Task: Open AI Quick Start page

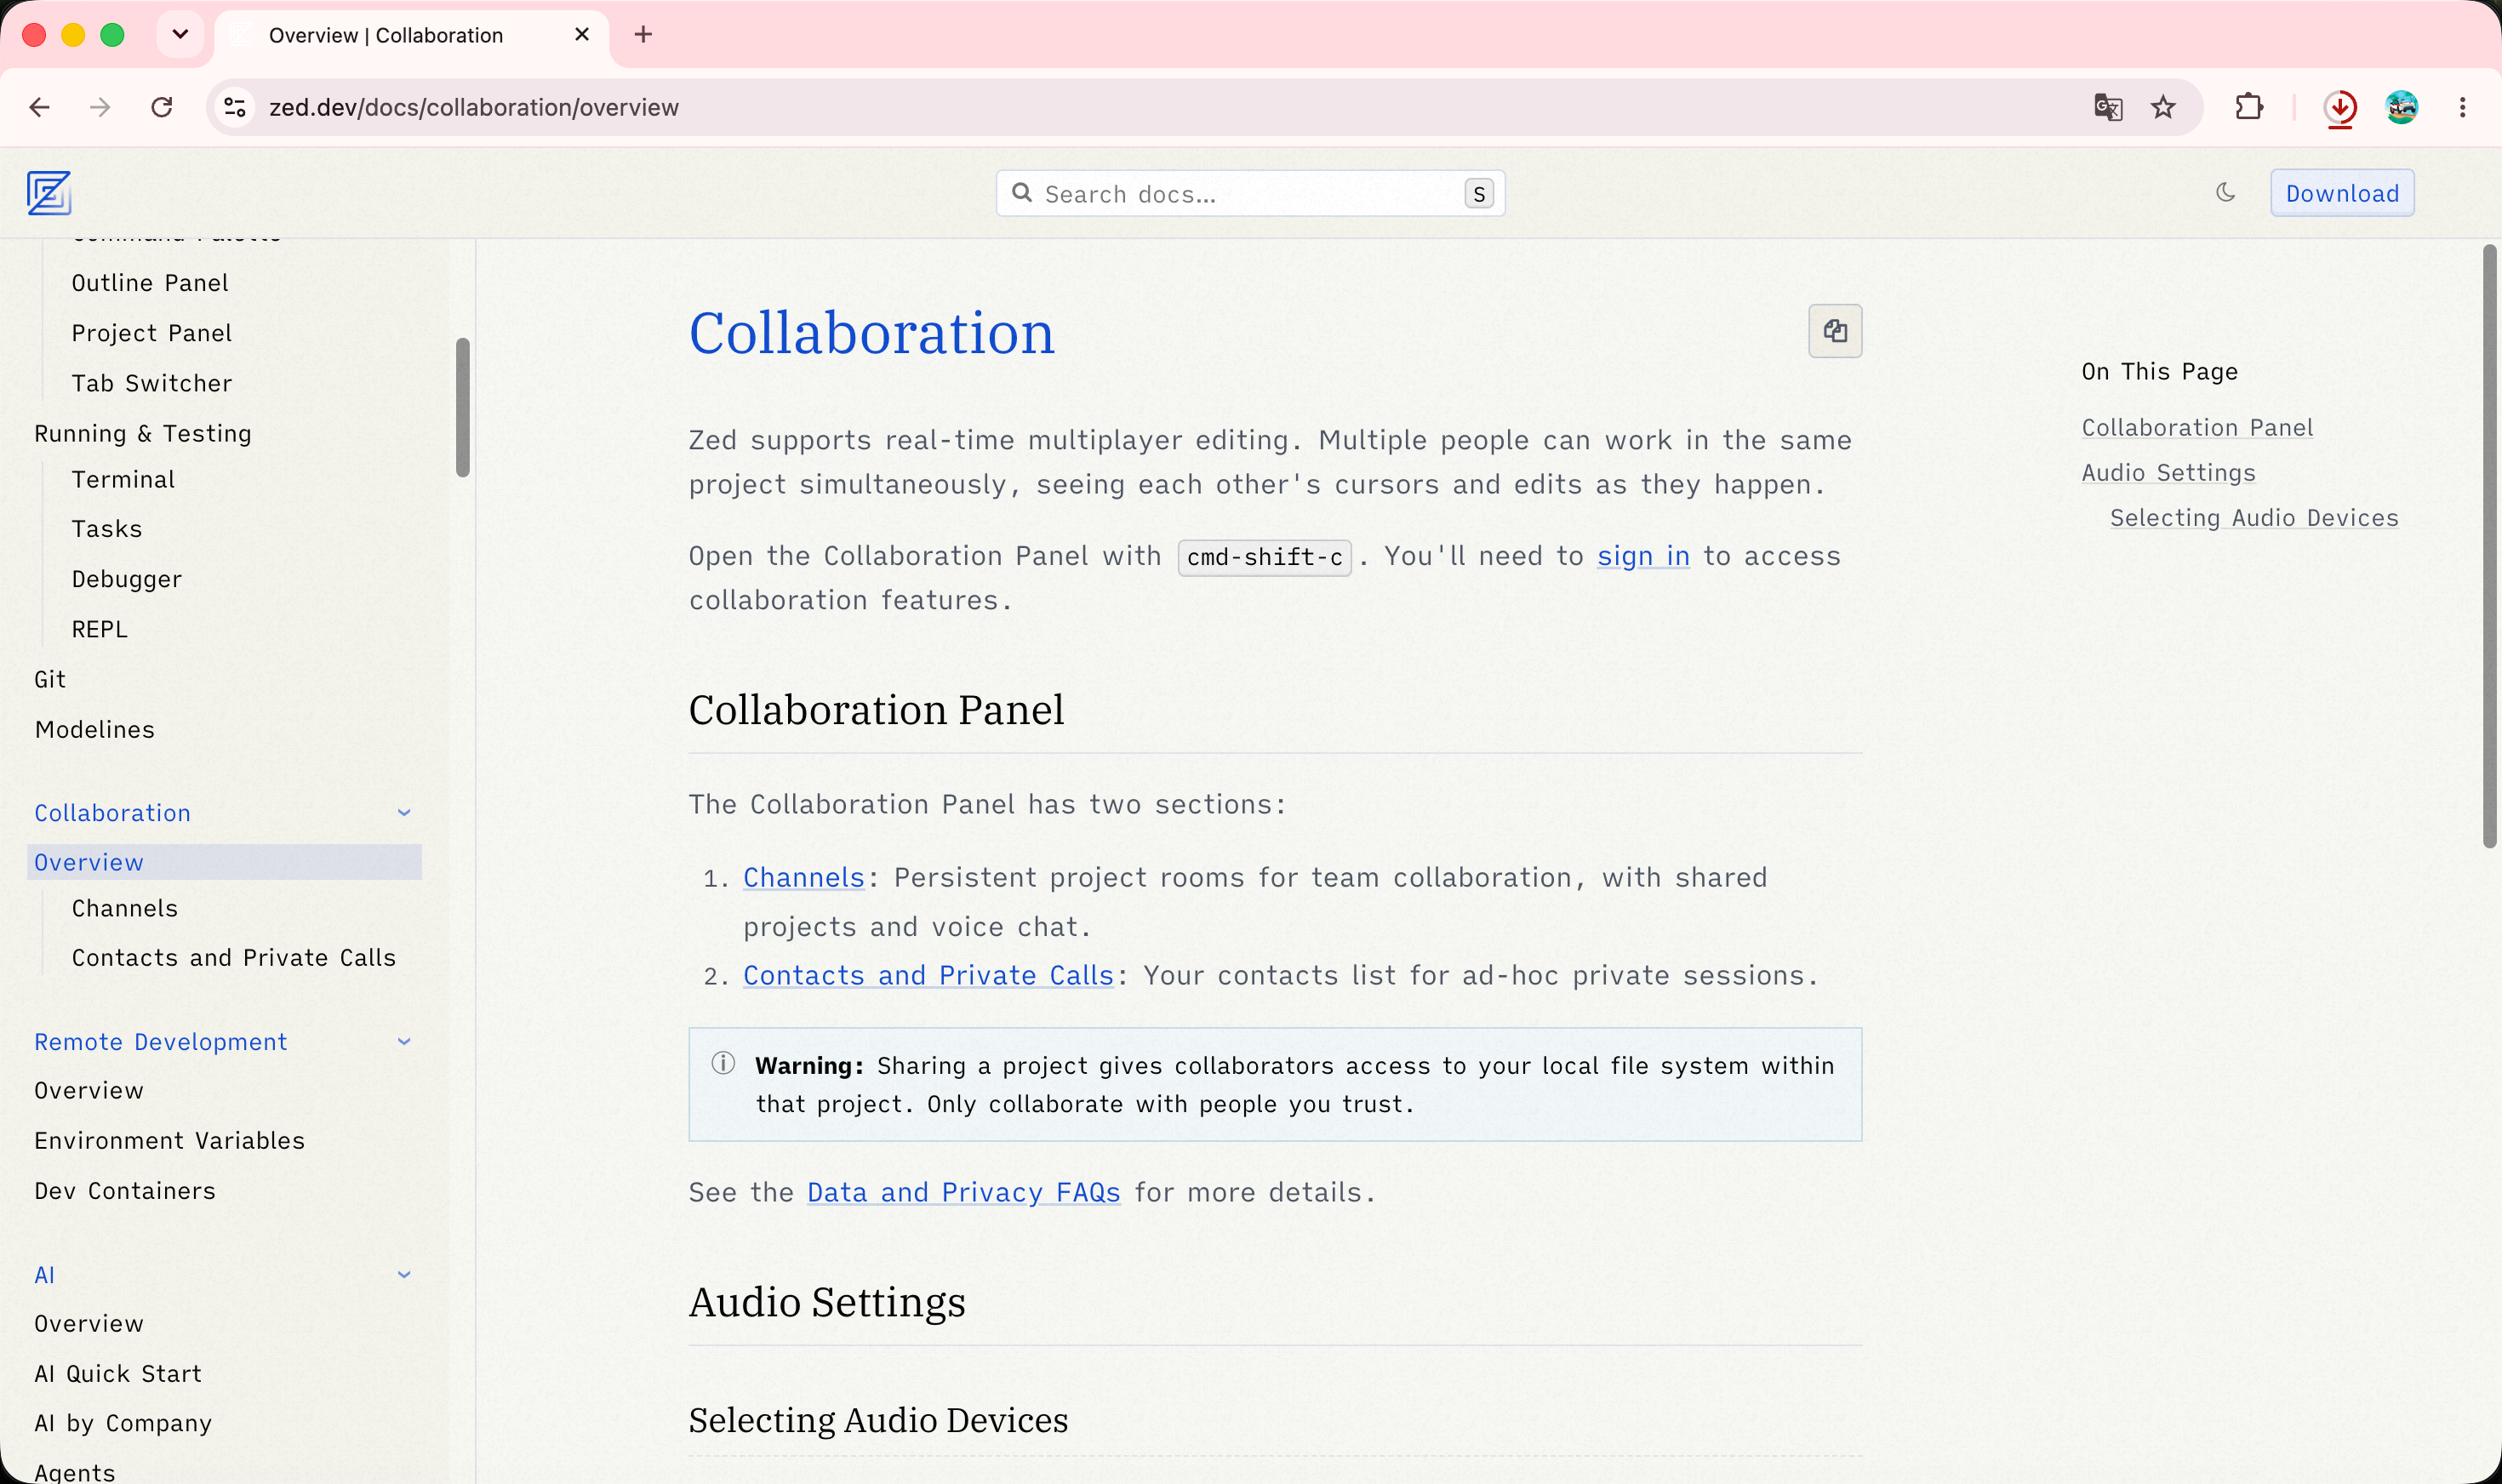Action: click(118, 1374)
